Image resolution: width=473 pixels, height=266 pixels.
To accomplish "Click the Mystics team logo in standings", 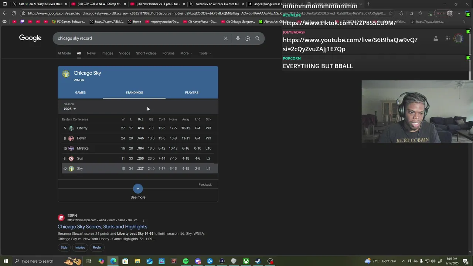I will pyautogui.click(x=71, y=148).
